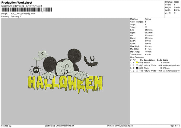Image resolution: width=181 pixels, height=128 pixels.
Task: Click the Description column header
Action: [149, 60]
